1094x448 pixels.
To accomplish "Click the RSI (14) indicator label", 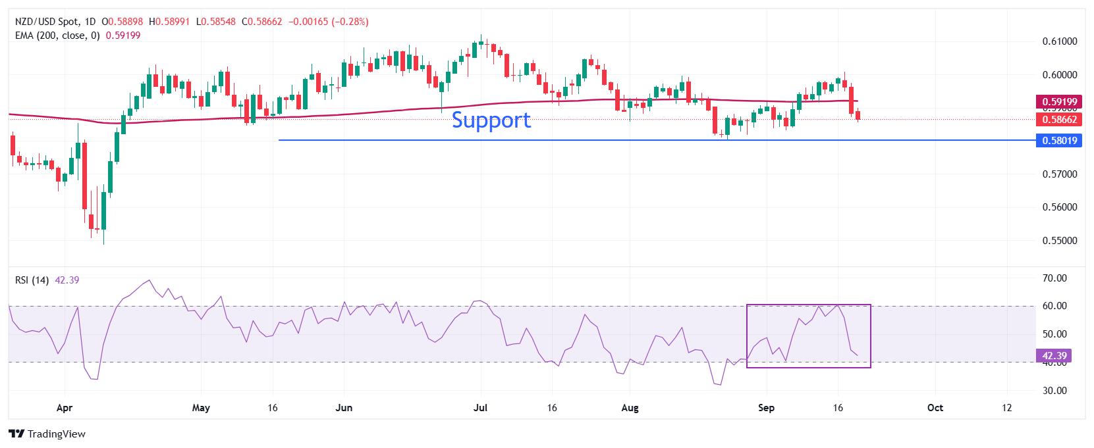I will click(x=32, y=280).
